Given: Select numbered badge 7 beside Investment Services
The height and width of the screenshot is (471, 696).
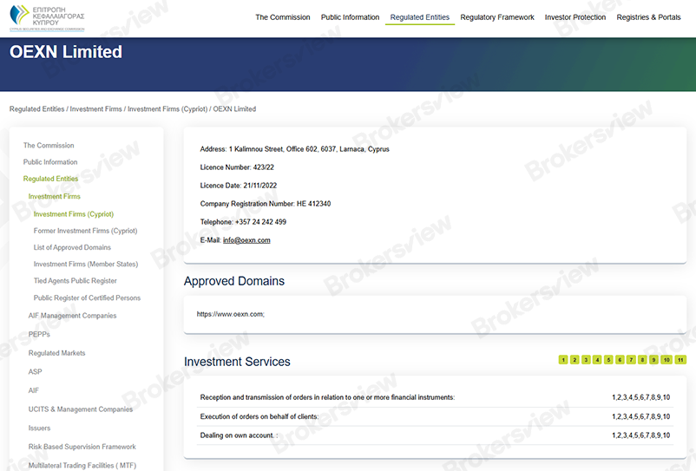Looking at the screenshot, I should click(x=631, y=360).
